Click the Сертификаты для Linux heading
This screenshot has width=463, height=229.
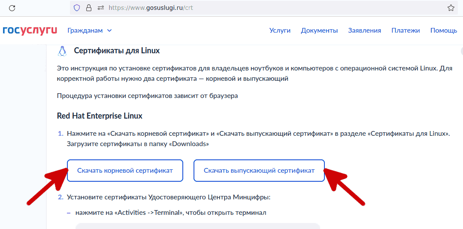(117, 51)
